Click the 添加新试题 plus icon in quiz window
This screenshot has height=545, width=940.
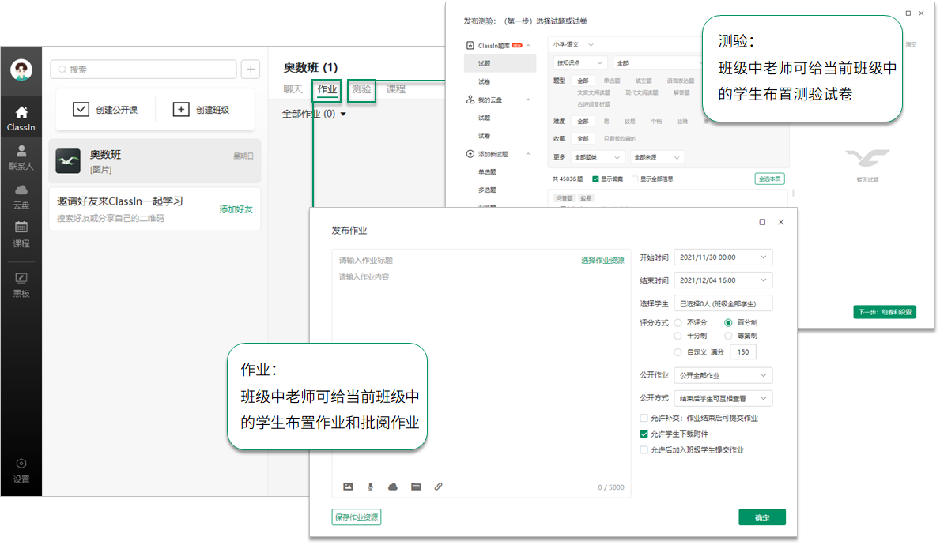(x=470, y=154)
